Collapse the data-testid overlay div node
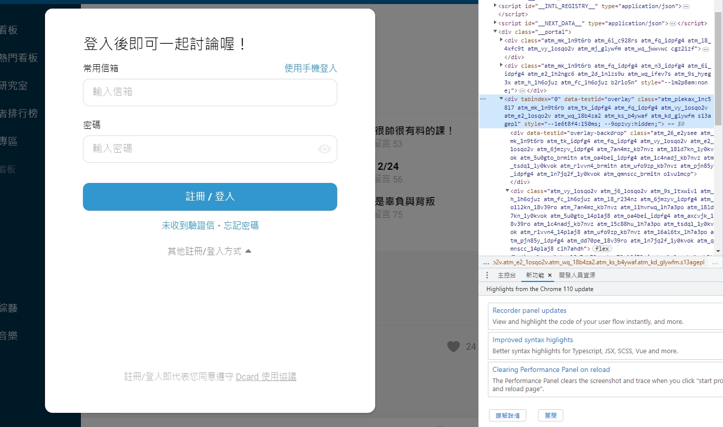 (501, 99)
